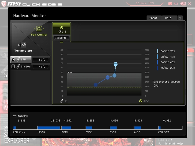Click the 12.032 voltage value
195x146 pixels.
click(x=56, y=121)
